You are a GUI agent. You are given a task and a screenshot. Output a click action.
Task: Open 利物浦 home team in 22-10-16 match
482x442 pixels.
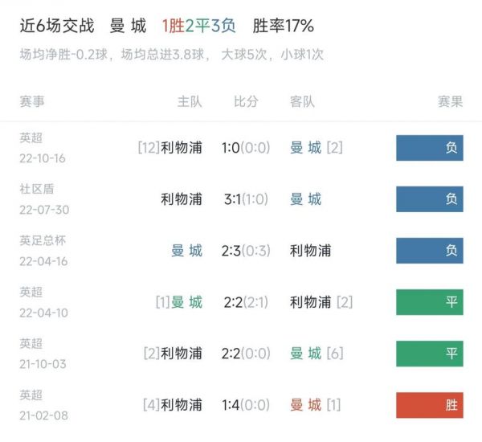[x=182, y=148]
